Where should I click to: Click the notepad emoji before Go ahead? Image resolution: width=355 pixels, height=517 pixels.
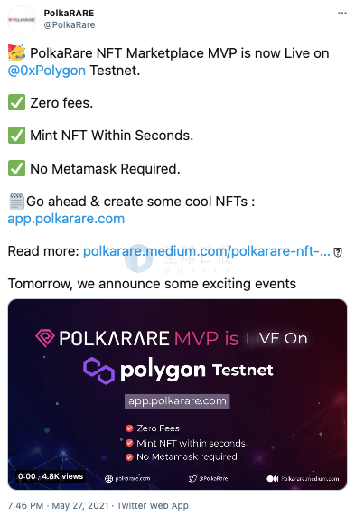(16, 202)
